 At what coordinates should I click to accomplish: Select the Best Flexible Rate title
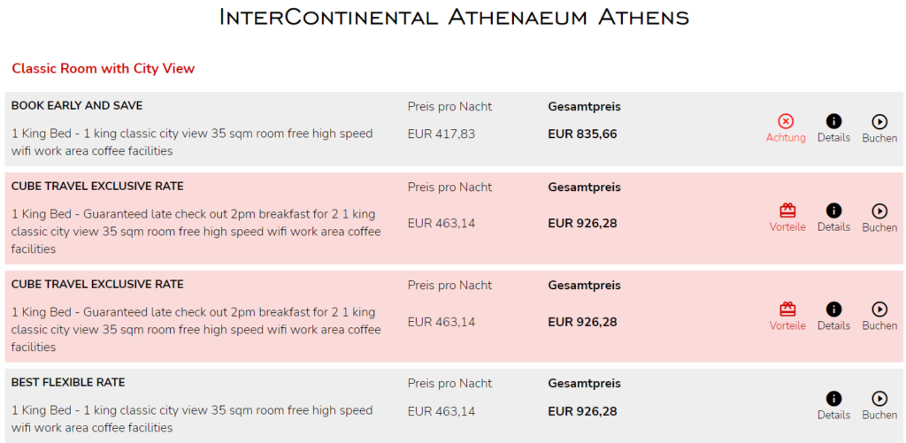click(x=68, y=383)
